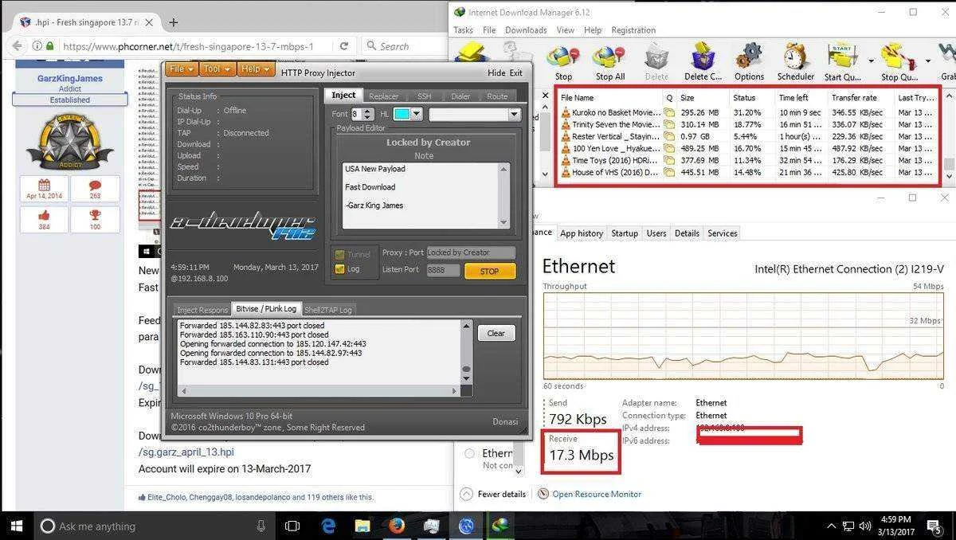This screenshot has height=540, width=956.
Task: Click Hide in HTTP Proxy Injector title bar
Action: [x=496, y=72]
